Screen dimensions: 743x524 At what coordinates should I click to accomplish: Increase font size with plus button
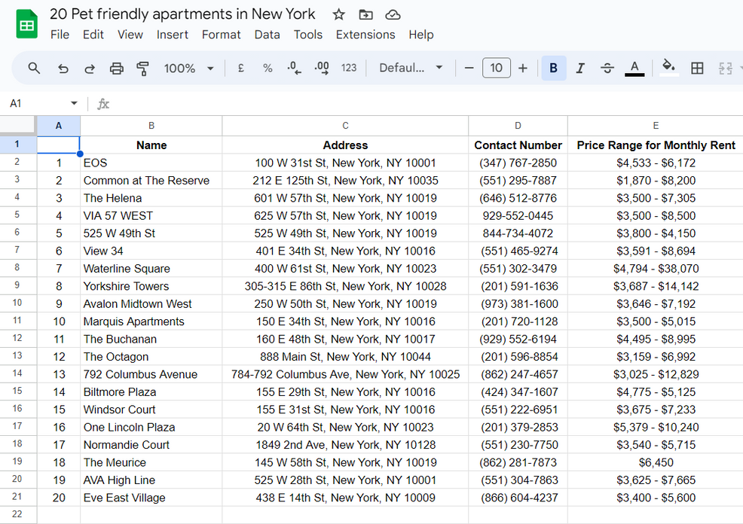[x=523, y=69]
